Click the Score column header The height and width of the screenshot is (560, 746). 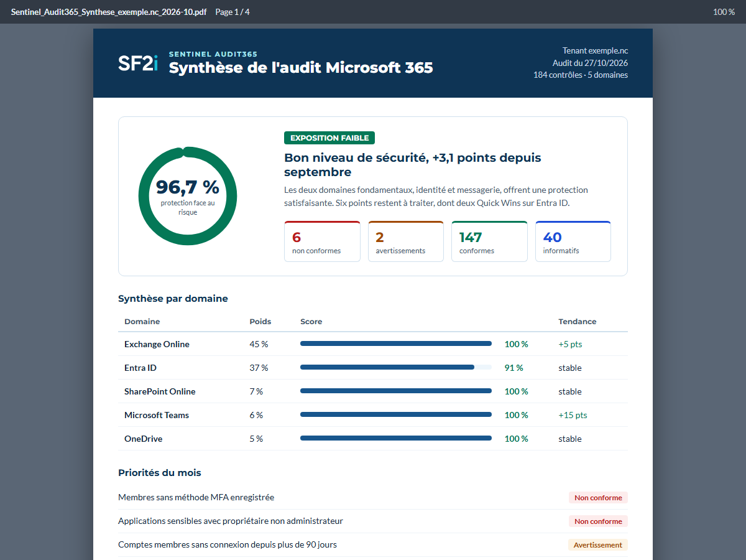pyautogui.click(x=311, y=322)
